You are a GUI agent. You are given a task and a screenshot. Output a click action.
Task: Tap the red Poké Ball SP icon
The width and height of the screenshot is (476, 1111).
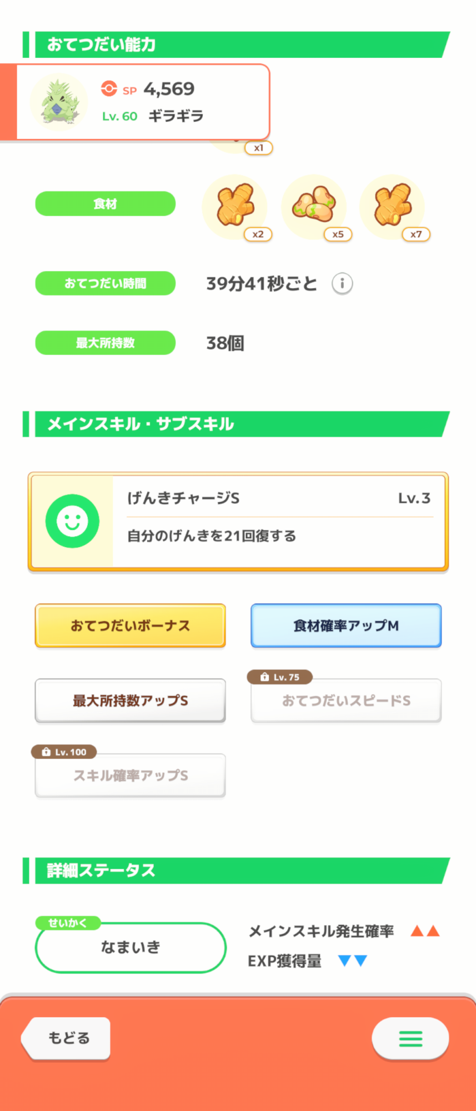tap(109, 89)
